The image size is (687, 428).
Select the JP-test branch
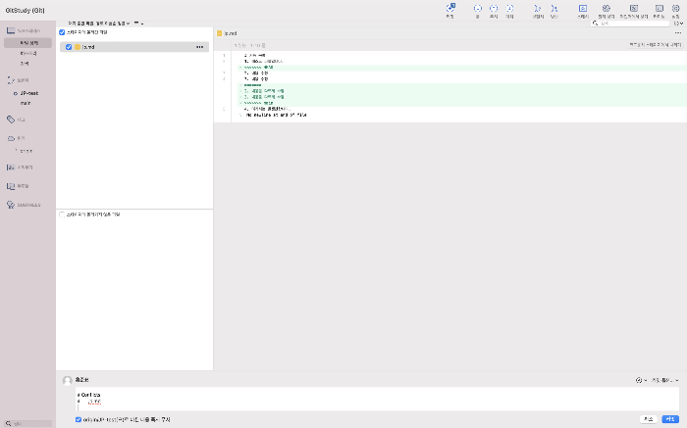[x=28, y=94]
